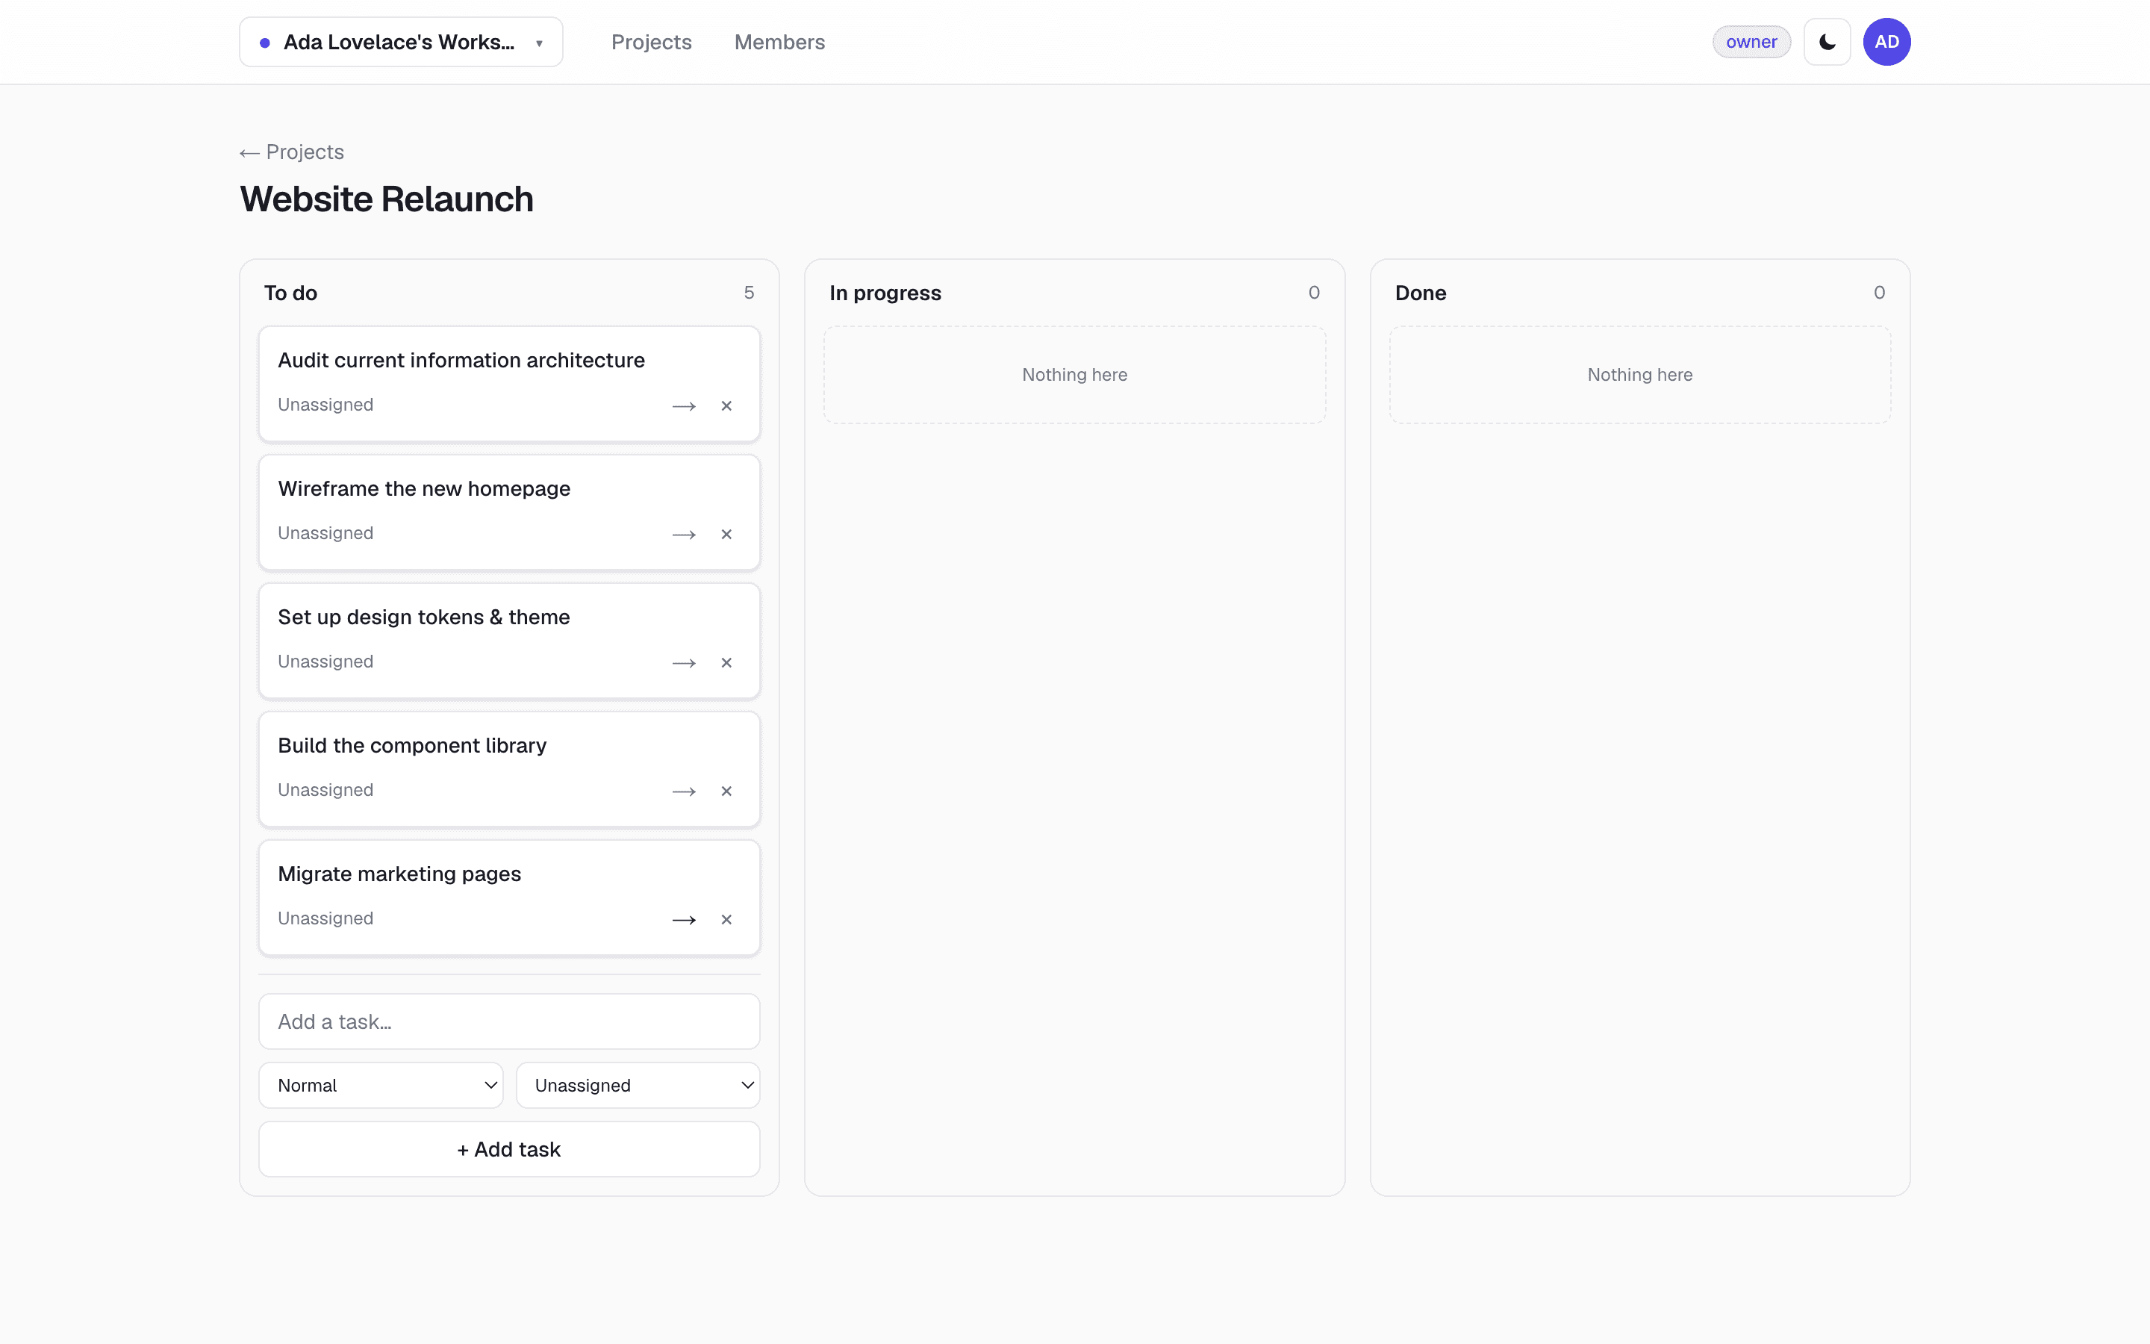This screenshot has height=1344, width=2150.
Task: Toggle dark mode with moon icon
Action: point(1827,42)
